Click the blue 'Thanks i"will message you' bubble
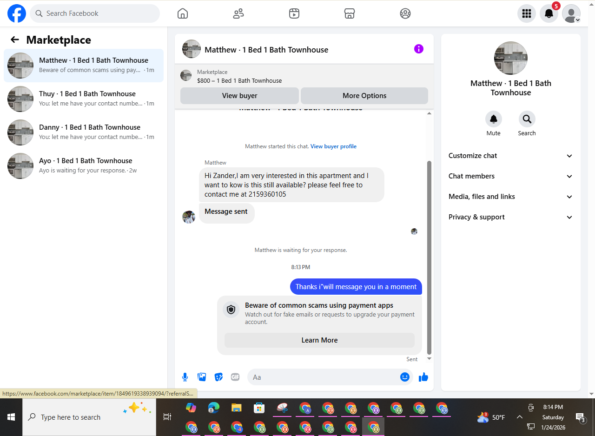The width and height of the screenshot is (595, 436). (x=356, y=287)
